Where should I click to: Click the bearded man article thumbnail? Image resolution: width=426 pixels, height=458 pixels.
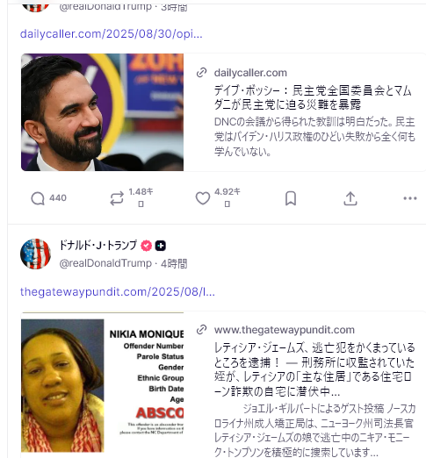coord(102,112)
